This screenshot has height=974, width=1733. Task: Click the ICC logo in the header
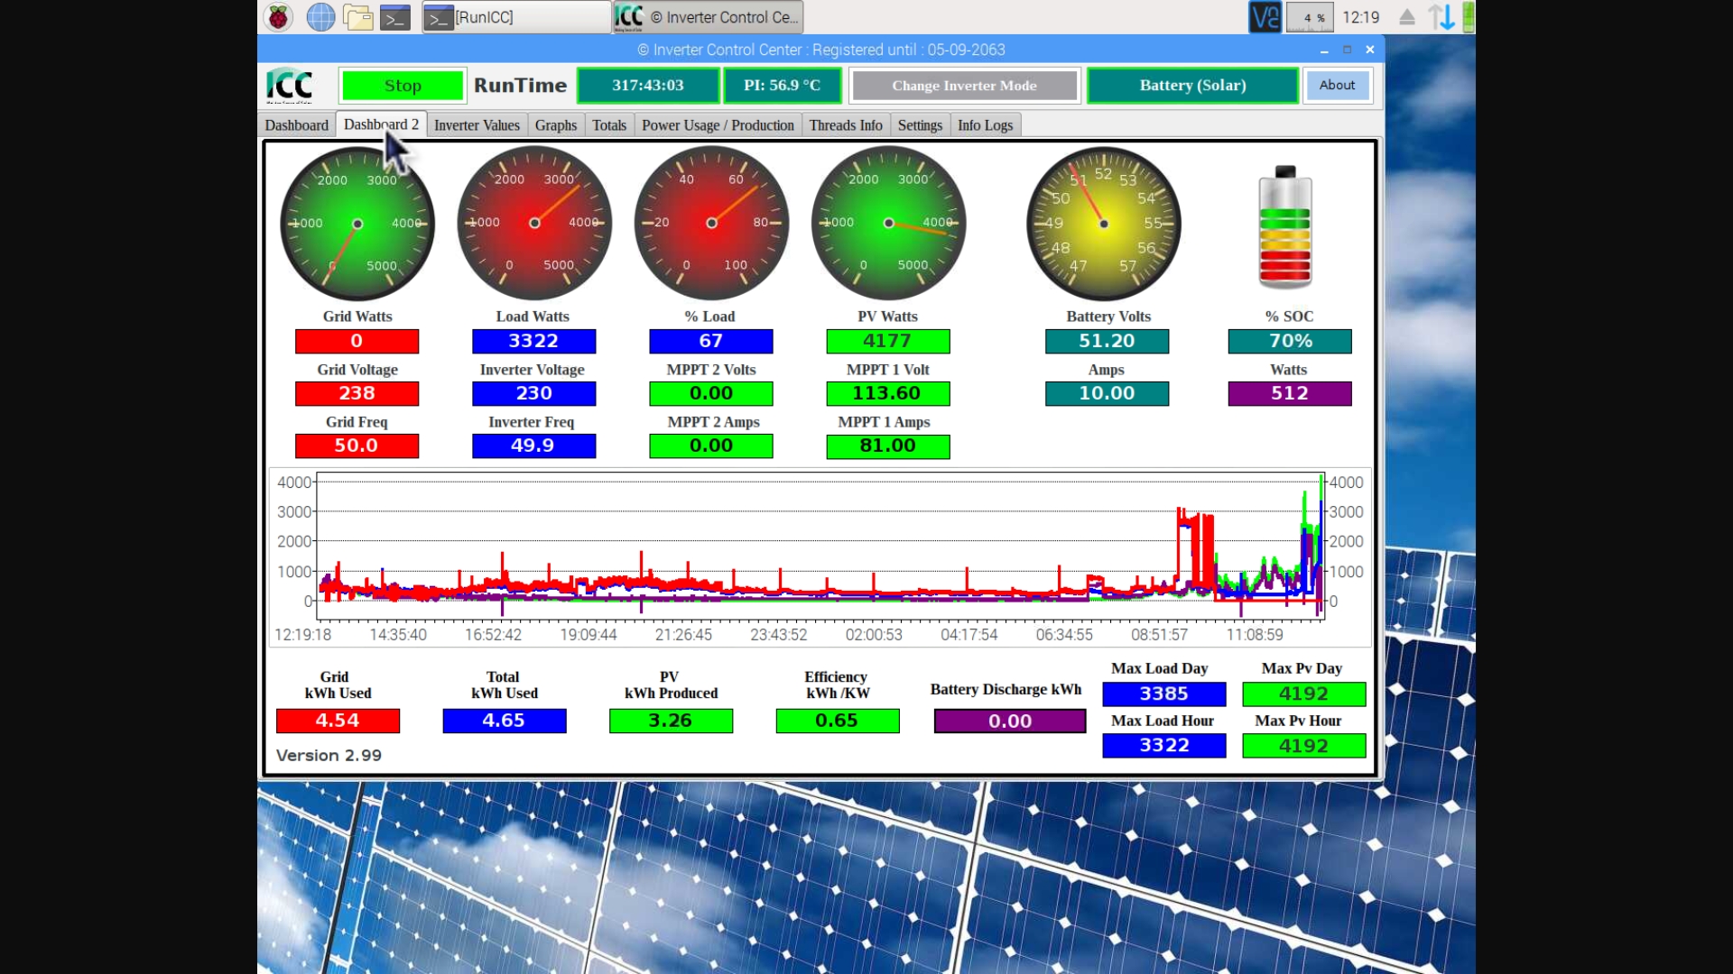[x=290, y=86]
